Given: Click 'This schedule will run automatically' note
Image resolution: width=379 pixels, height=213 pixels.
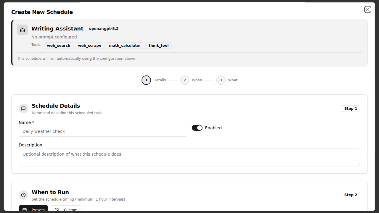Looking at the screenshot, I should (x=77, y=59).
